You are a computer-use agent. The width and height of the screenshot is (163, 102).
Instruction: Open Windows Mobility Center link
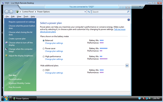pyautogui.click(x=19, y=83)
